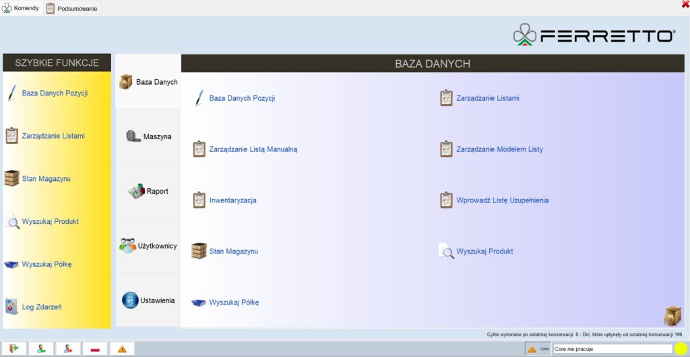Click clipboard icon for Zarządzanie Listą Manualną
Image resolution: width=690 pixels, height=357 pixels.
(x=199, y=149)
